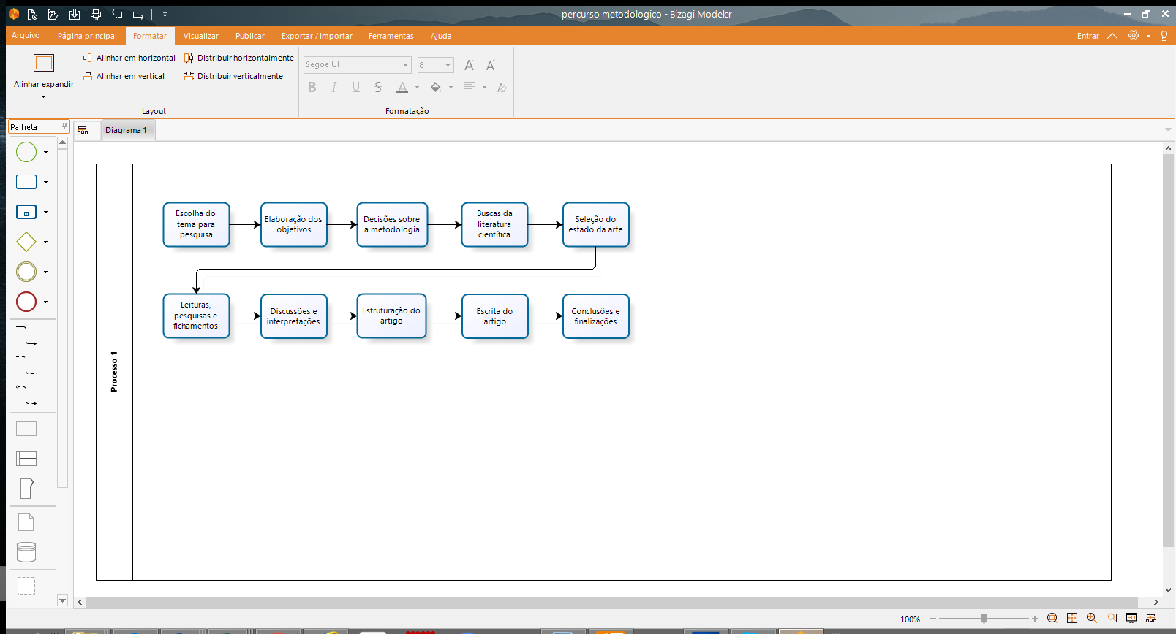The width and height of the screenshot is (1176, 634).
Task: Open the font size dropdown
Action: (448, 65)
